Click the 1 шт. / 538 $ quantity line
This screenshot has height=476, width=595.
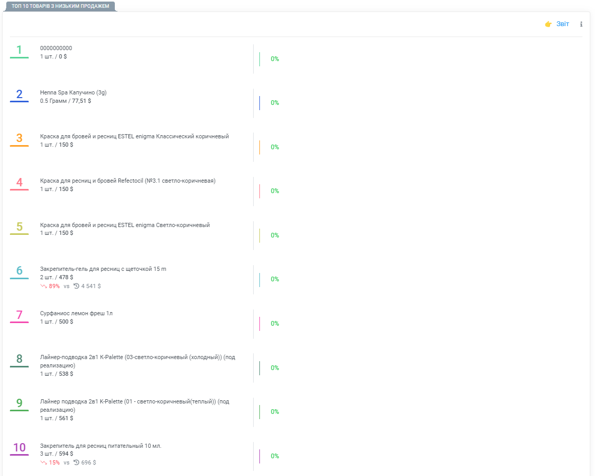tap(56, 374)
